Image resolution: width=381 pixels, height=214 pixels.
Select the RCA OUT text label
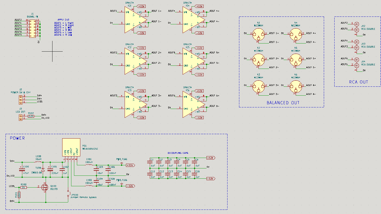[x=358, y=82]
